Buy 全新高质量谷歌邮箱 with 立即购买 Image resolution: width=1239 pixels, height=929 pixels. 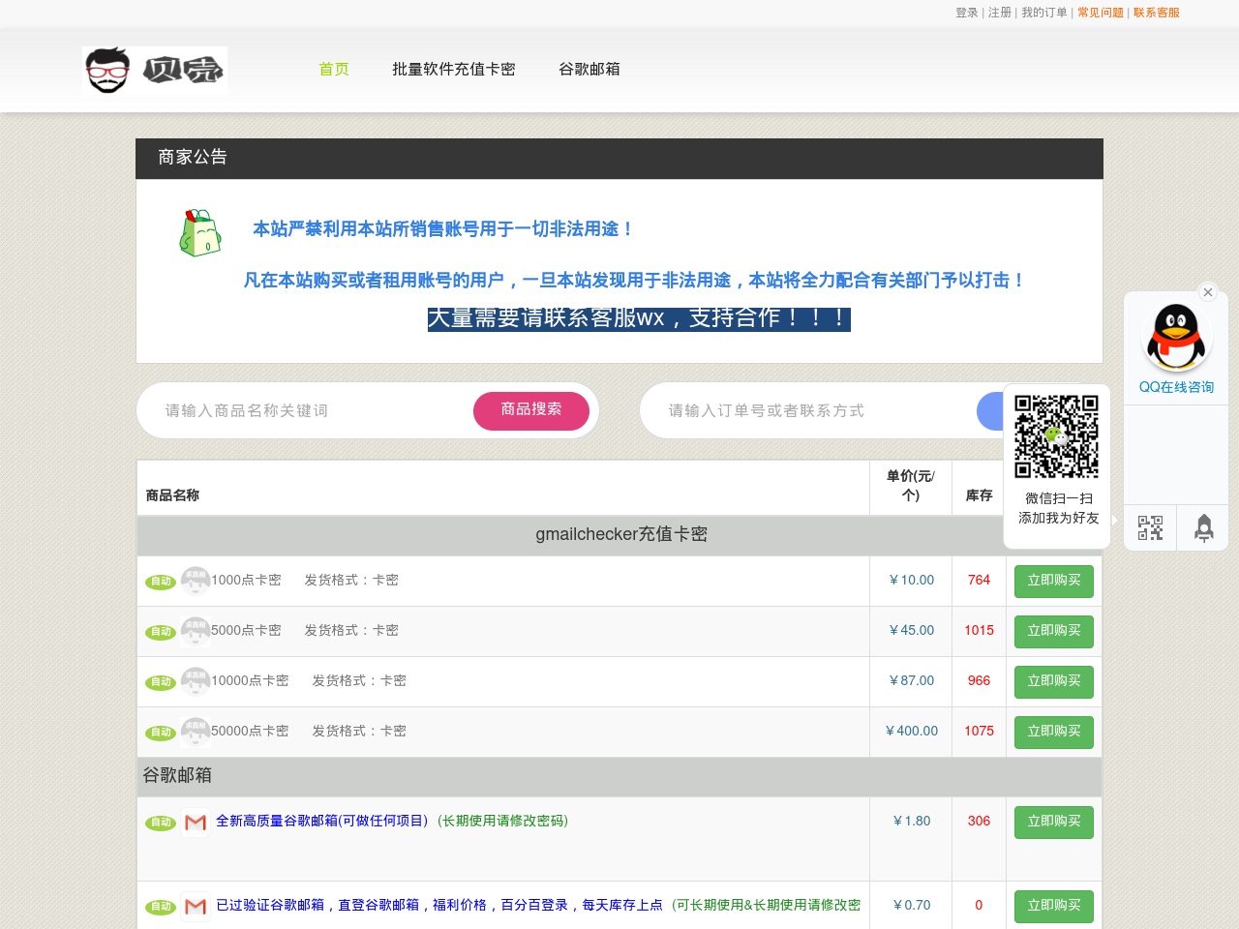(x=1054, y=822)
